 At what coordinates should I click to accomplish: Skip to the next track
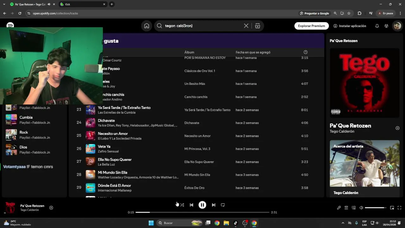[214, 205]
